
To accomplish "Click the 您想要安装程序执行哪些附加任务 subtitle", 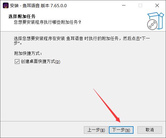I will [47, 22].
